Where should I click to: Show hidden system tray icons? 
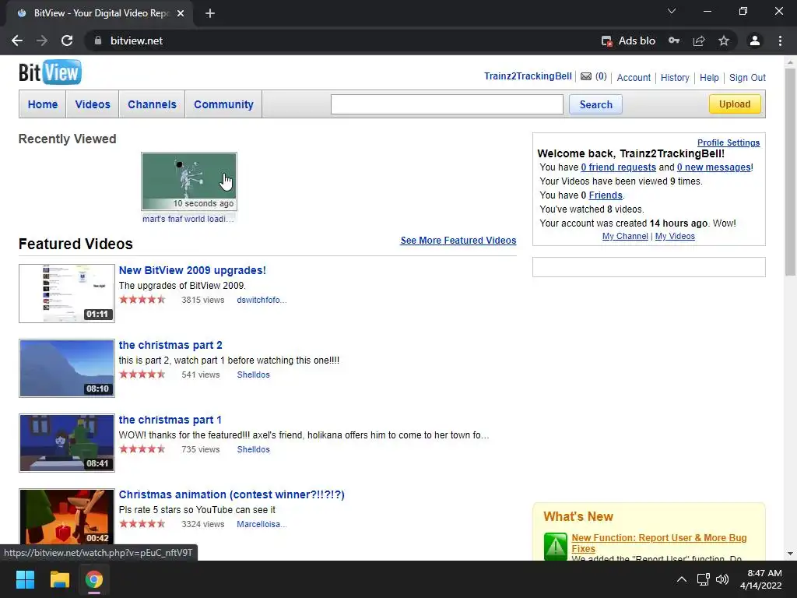coord(682,579)
